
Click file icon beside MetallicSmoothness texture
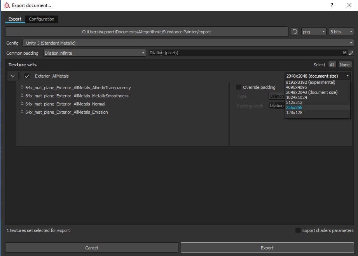pyautogui.click(x=22, y=95)
